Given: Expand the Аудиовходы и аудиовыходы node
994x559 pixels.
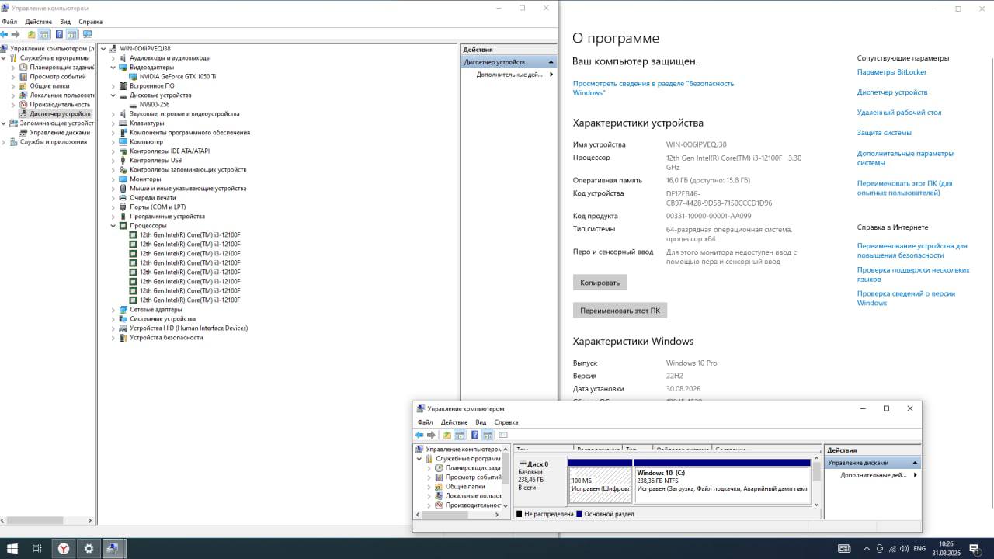Looking at the screenshot, I should pos(113,58).
